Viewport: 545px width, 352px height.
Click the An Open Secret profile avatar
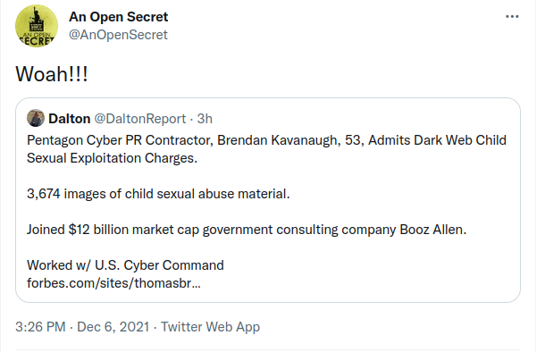37,26
